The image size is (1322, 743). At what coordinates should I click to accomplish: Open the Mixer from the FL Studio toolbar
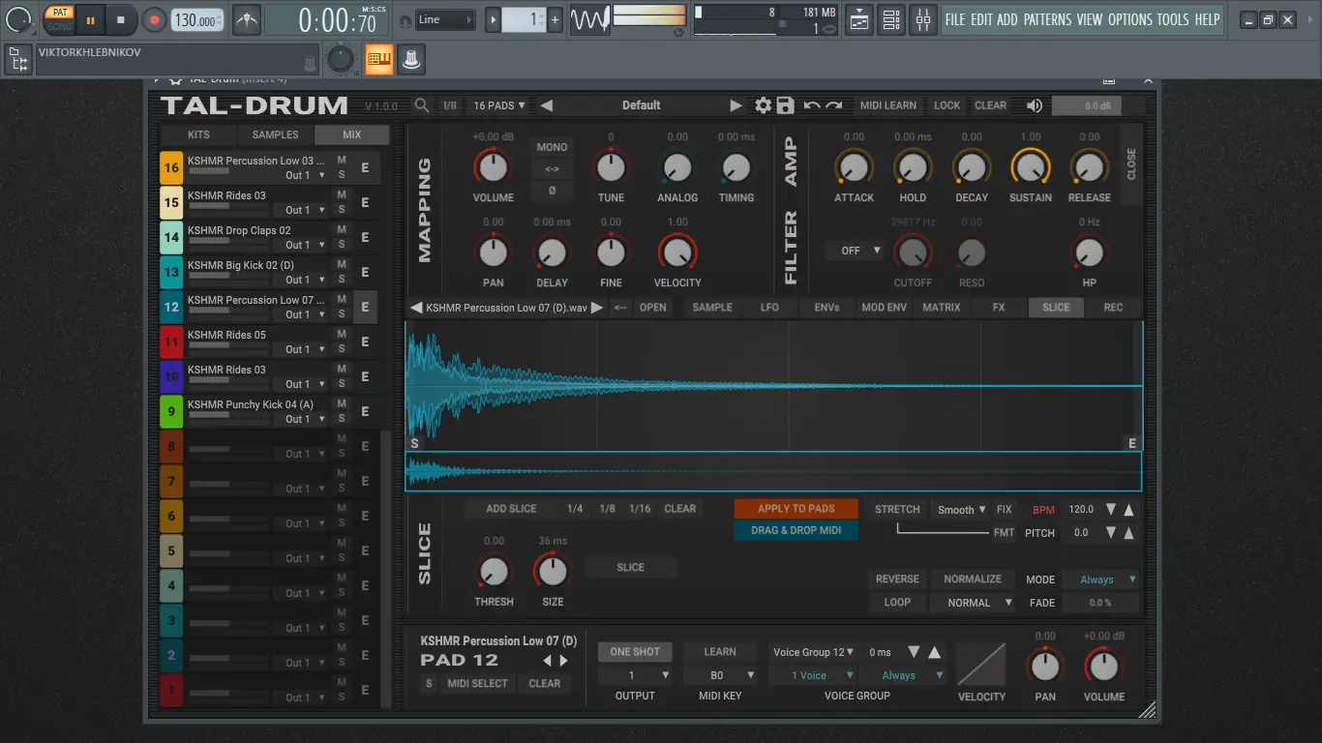[923, 19]
